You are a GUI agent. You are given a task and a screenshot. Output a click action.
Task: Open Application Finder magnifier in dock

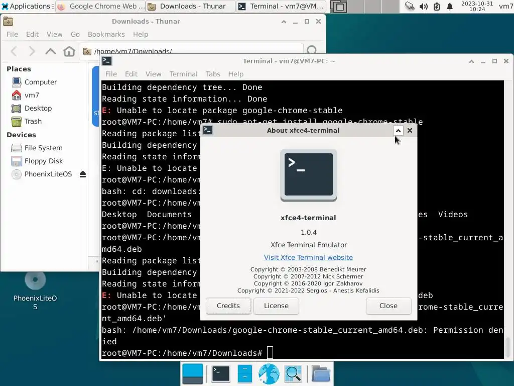293,374
